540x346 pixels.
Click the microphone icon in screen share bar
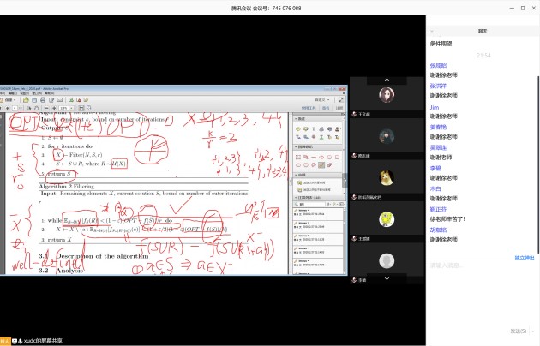(x=21, y=341)
